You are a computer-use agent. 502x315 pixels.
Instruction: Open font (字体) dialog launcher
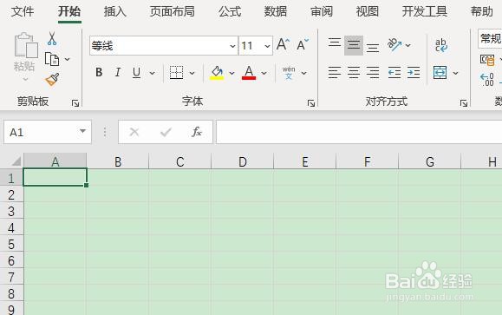[x=311, y=103]
